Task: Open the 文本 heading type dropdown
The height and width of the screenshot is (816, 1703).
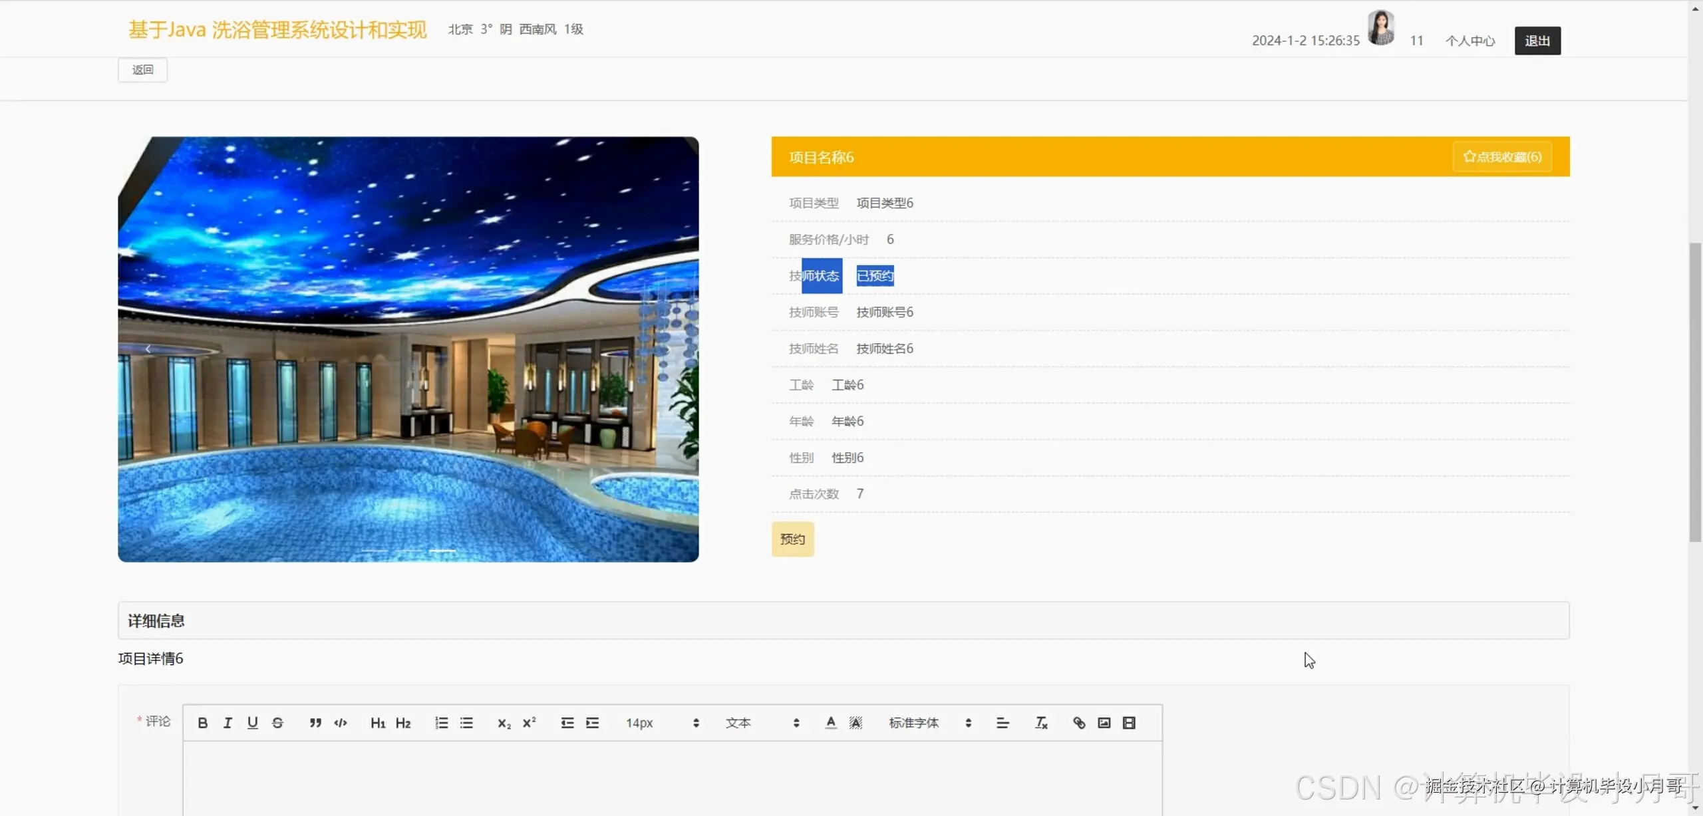Action: [x=762, y=723]
